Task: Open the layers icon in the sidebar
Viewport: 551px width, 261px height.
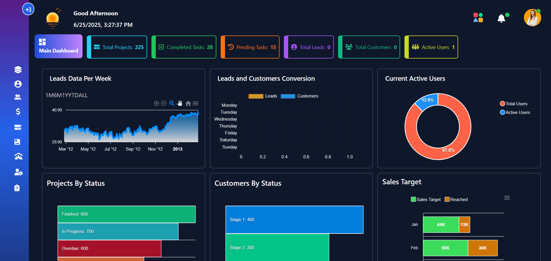Action: (18, 70)
